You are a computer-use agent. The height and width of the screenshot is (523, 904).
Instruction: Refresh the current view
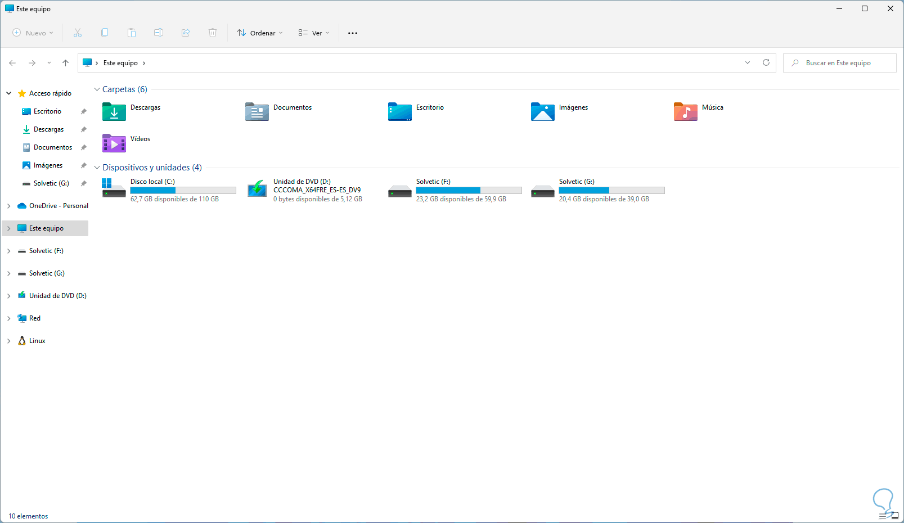[x=766, y=62]
